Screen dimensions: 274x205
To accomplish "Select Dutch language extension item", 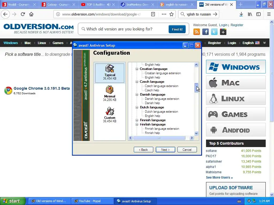I will click(161, 112).
